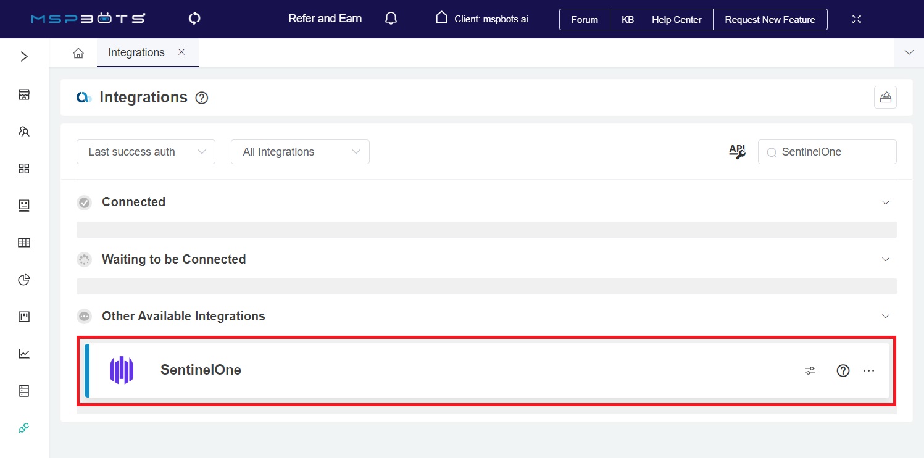Open the bots sidebar icon
This screenshot has width=924, height=458.
[x=24, y=206]
